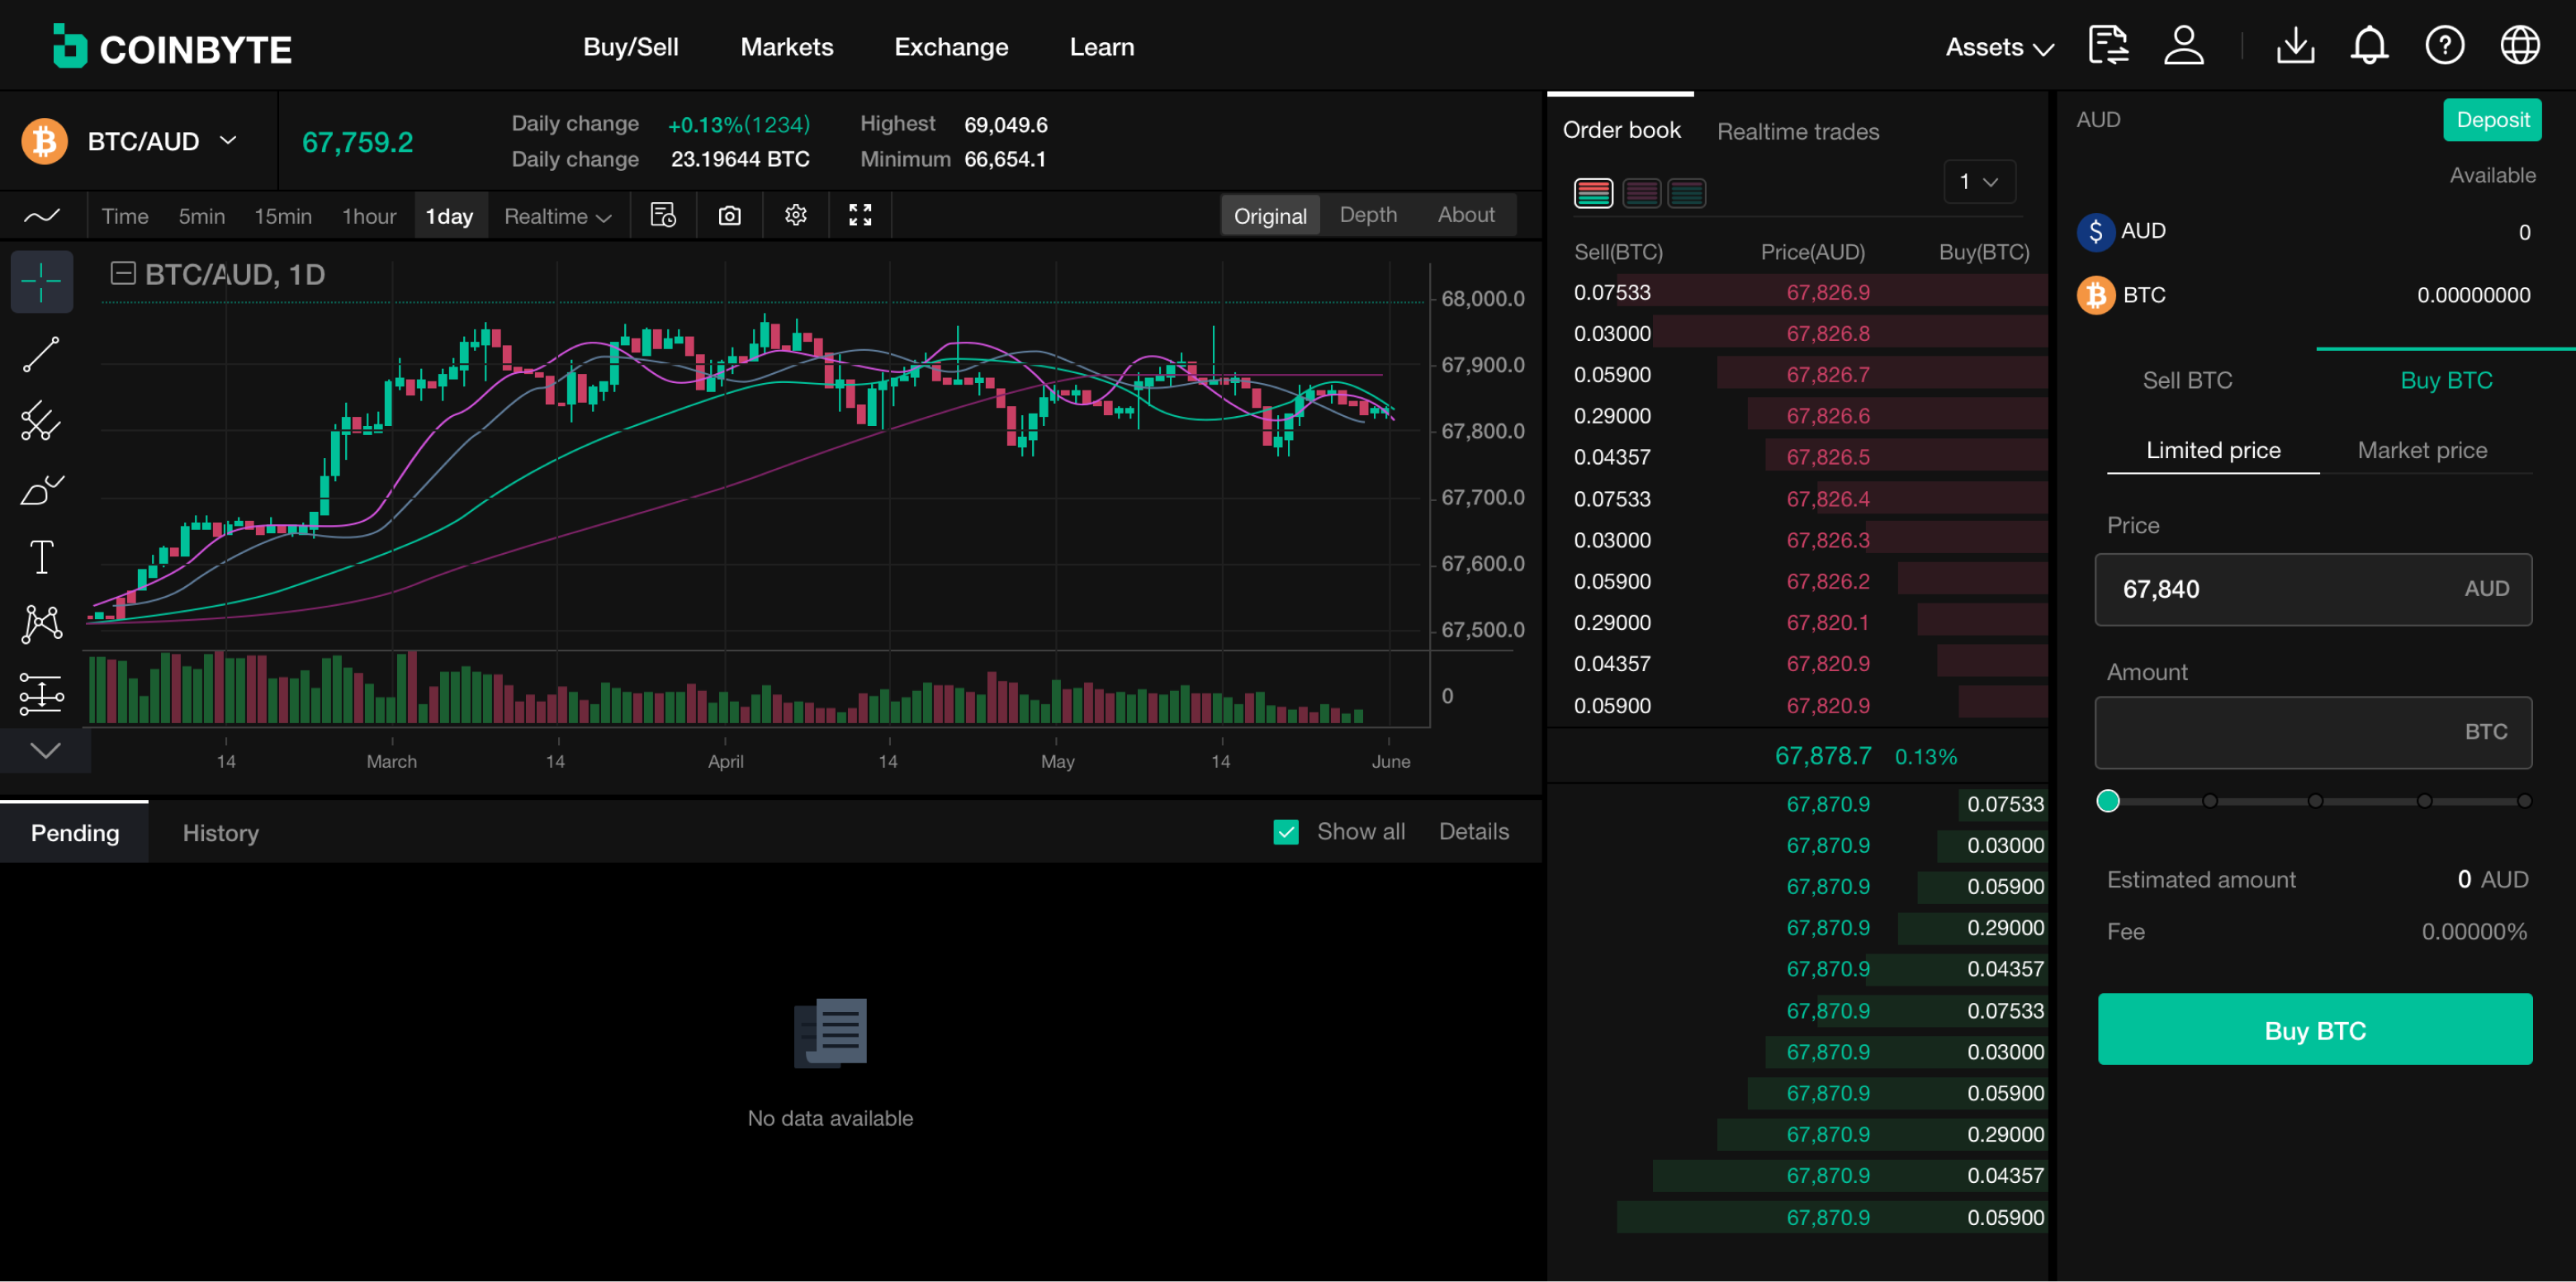Select the trend line drawing tool

(41, 354)
